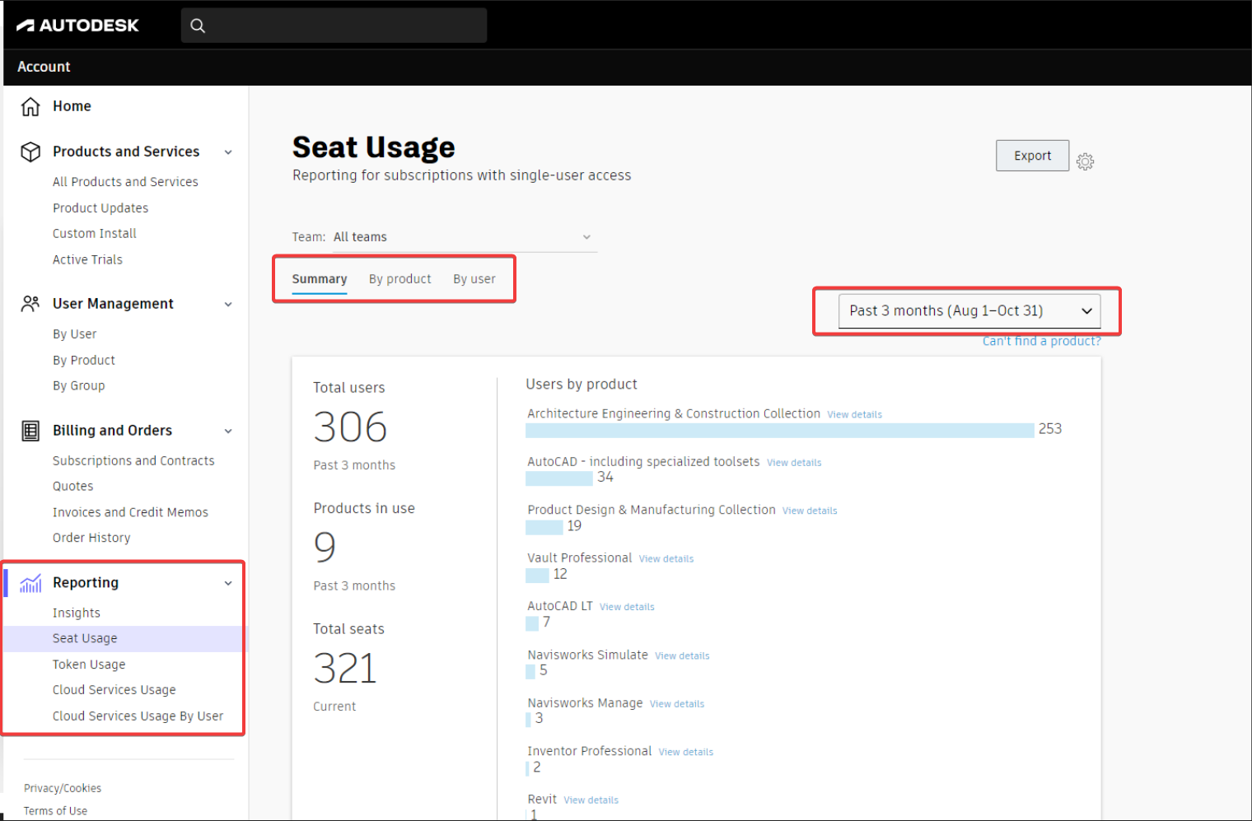Go to Home in sidebar
Image resolution: width=1252 pixels, height=821 pixels.
click(x=72, y=106)
